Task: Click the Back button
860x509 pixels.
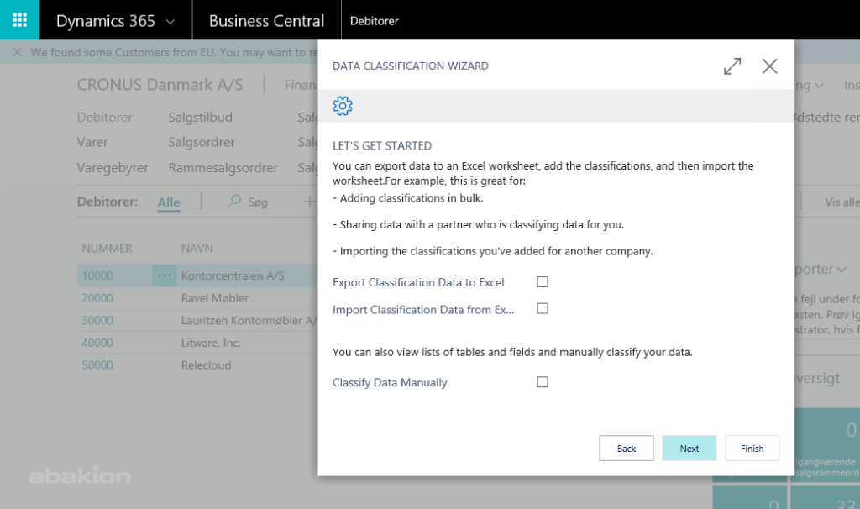Action: [627, 449]
